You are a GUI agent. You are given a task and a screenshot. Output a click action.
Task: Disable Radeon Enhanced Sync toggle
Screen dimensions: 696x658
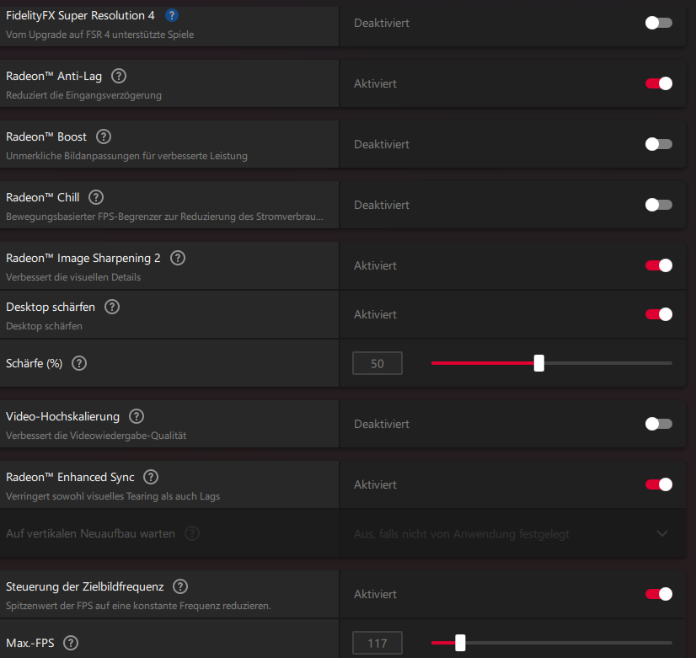click(x=659, y=484)
